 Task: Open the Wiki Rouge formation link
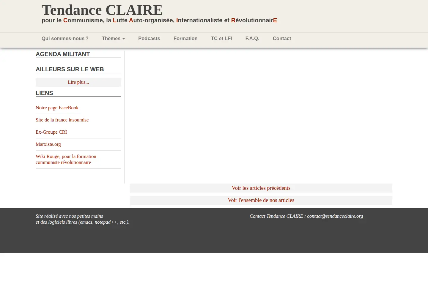tap(66, 159)
